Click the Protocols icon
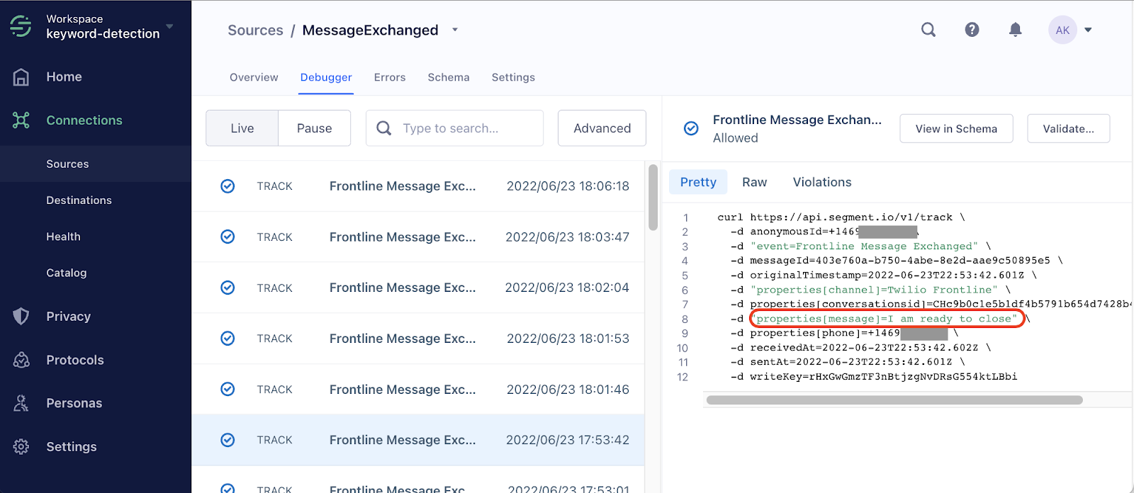Image resolution: width=1134 pixels, height=493 pixels. coord(21,360)
